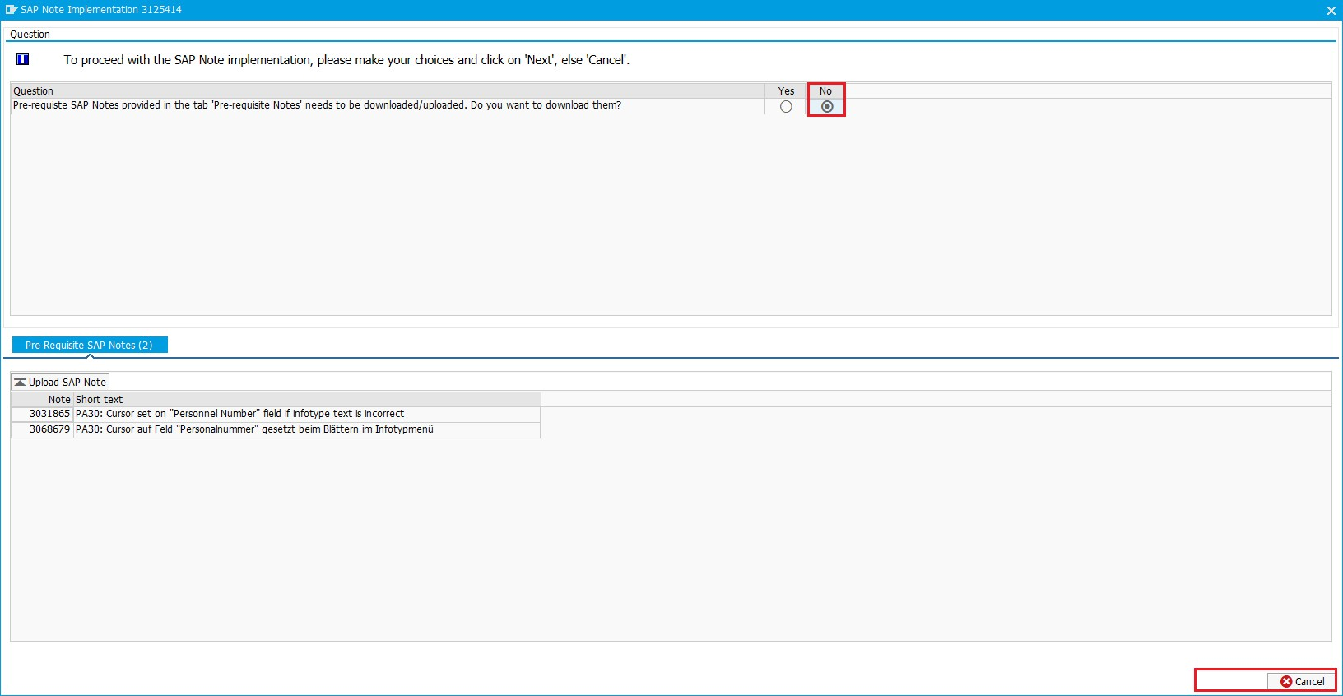Click the Short text column header
Viewport: 1343px width, 696px height.
[x=307, y=400]
